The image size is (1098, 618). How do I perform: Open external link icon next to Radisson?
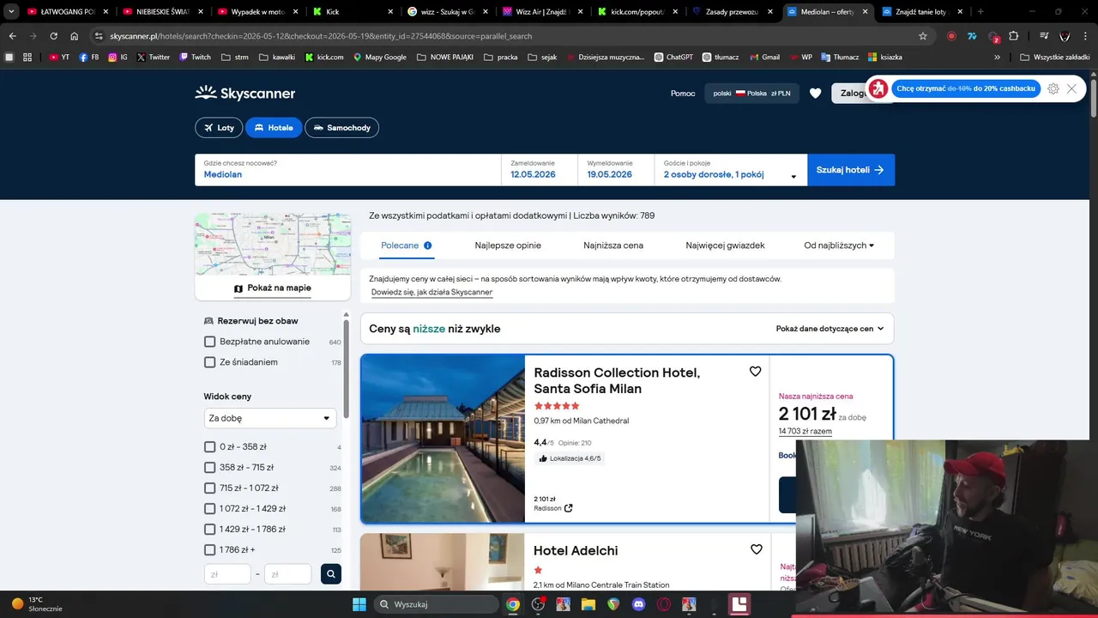pyautogui.click(x=568, y=508)
